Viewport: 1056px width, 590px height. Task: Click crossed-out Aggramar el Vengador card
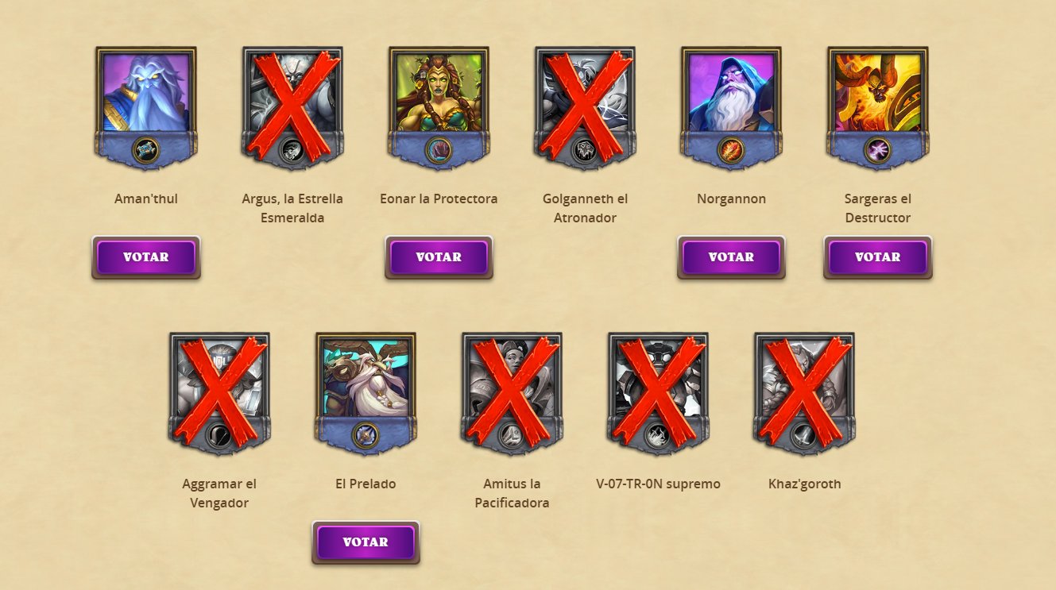pos(219,393)
